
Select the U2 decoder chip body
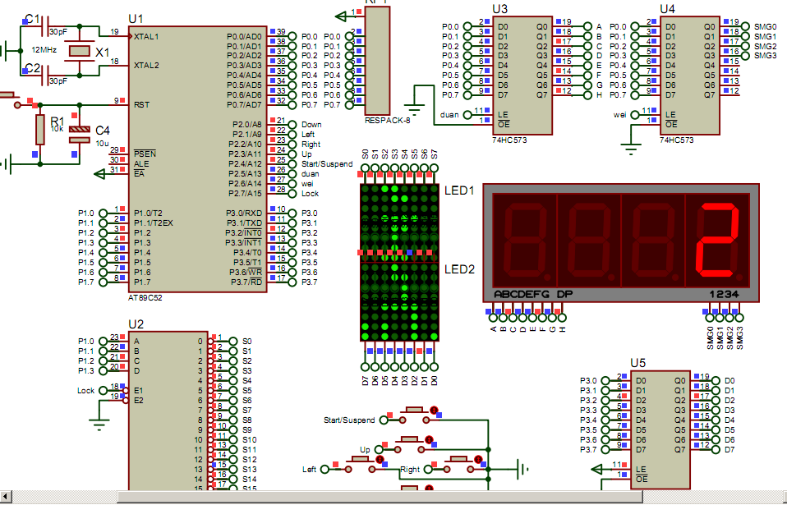[x=168, y=411]
